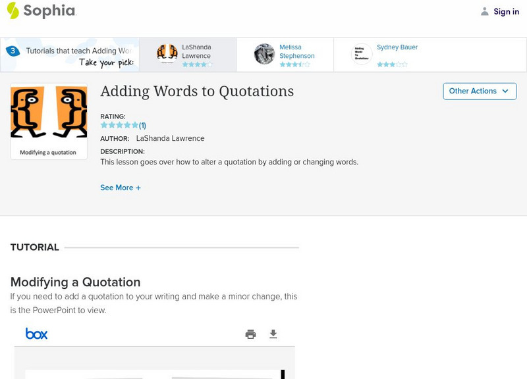Open author LaShanda Lawrence profile link
The width and height of the screenshot is (527, 379).
(x=170, y=138)
